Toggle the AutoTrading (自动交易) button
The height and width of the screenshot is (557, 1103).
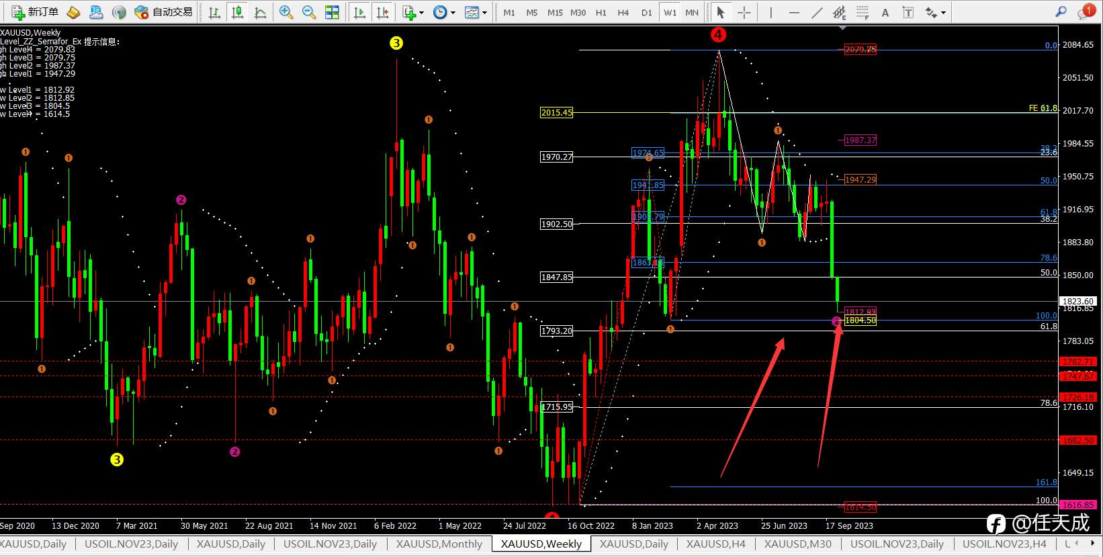[x=163, y=12]
